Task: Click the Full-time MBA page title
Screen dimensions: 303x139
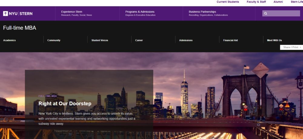Action: pyautogui.click(x=20, y=28)
